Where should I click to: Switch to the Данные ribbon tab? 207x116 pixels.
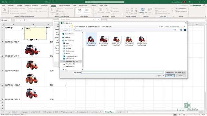[x=53, y=5]
